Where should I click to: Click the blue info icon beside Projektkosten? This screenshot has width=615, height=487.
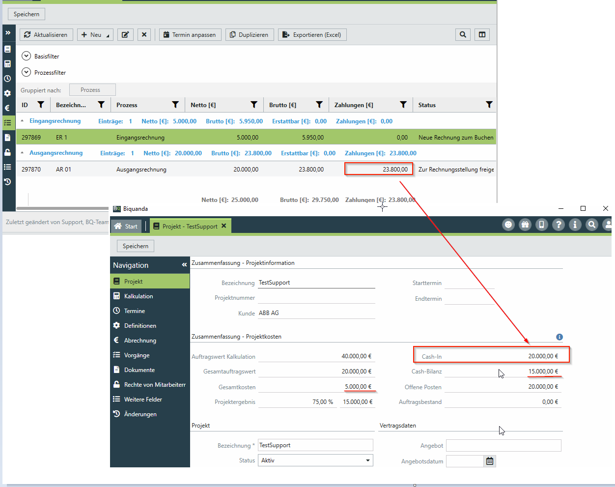(559, 337)
